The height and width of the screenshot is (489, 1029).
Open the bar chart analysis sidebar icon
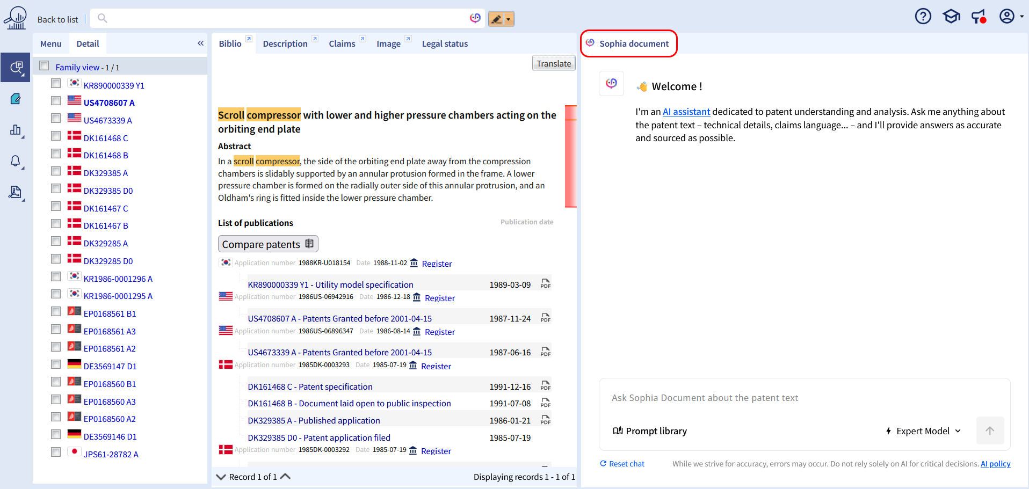click(16, 130)
